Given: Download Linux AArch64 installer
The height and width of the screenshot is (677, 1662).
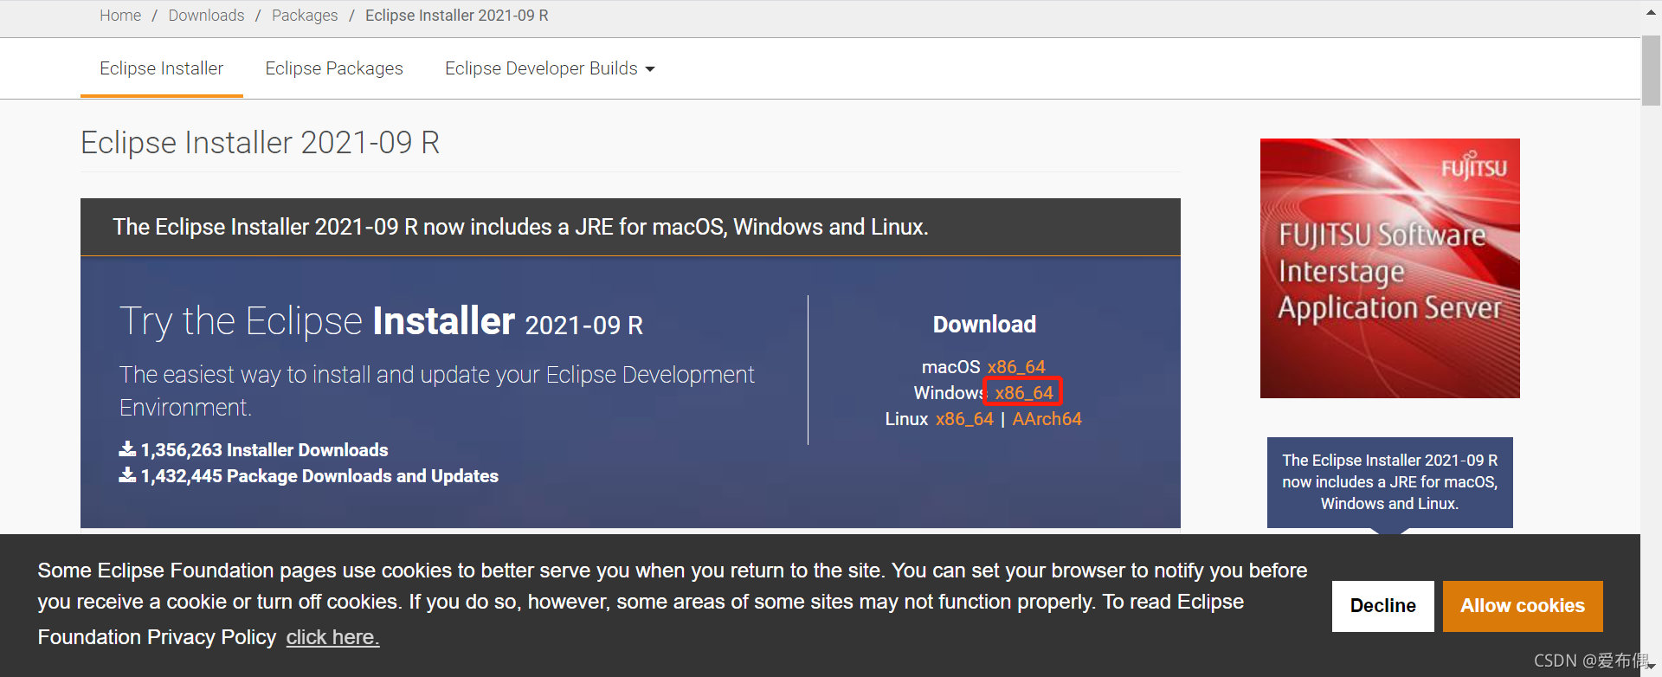Looking at the screenshot, I should [1047, 419].
